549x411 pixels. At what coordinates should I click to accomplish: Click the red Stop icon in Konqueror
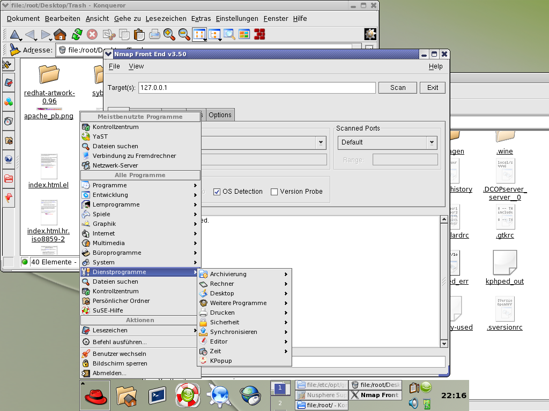(x=92, y=35)
